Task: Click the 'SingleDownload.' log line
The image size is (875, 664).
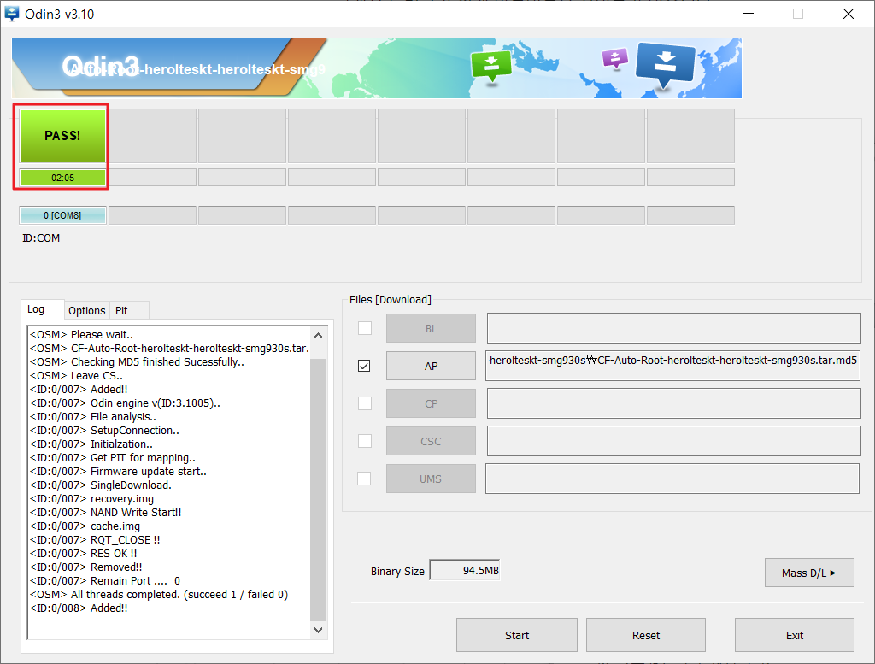Action: pos(101,485)
